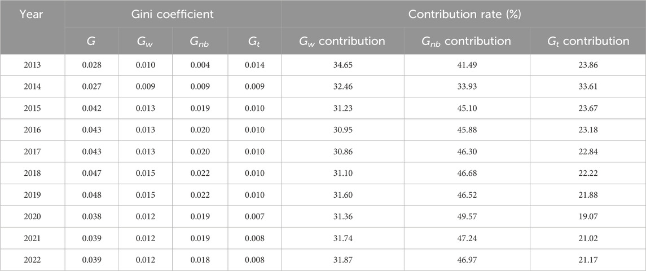Viewport: 646px width, 271px height.
Task: Select the Gnb contribution value 49.57
Action: click(x=467, y=217)
